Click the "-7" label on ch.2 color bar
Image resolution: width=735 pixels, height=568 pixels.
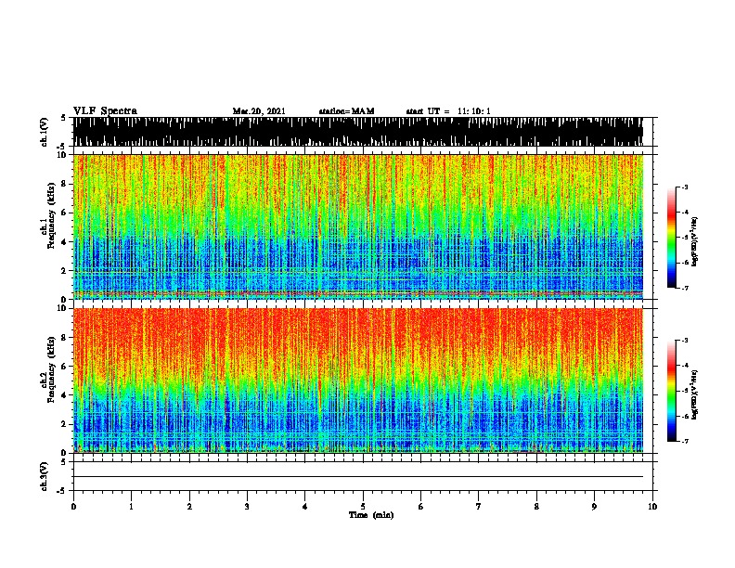pos(685,441)
